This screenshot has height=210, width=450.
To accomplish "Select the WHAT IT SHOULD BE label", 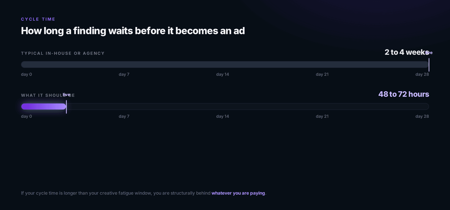I will [48, 95].
